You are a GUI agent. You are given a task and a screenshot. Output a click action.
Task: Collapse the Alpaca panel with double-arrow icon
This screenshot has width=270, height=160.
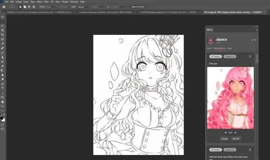click(x=254, y=26)
